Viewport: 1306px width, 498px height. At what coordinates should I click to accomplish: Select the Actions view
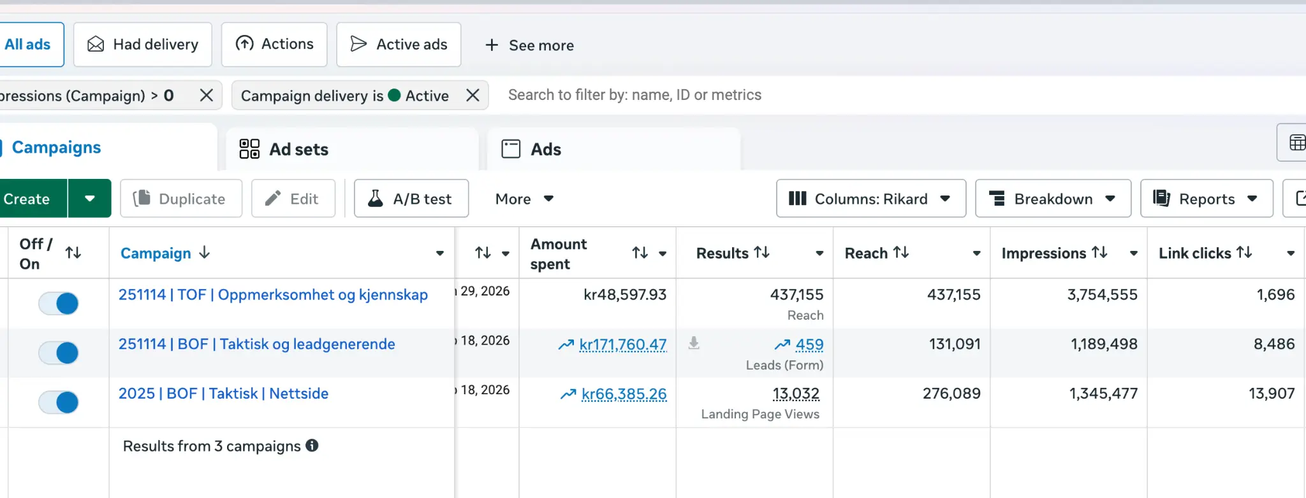coord(274,45)
